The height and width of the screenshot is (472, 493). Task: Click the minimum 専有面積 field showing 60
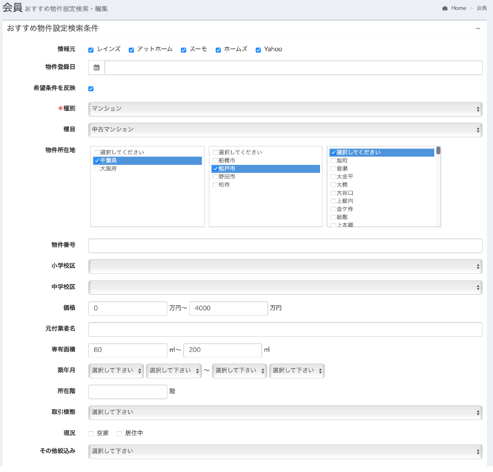pyautogui.click(x=128, y=350)
